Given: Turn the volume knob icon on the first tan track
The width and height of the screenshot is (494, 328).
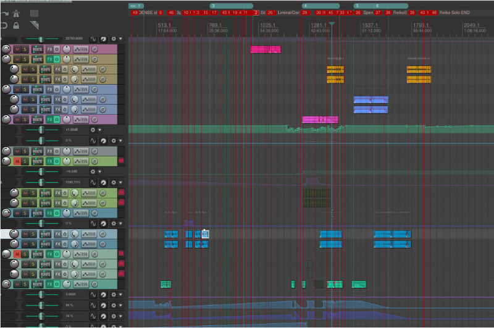Looking at the screenshot, I should [x=67, y=59].
